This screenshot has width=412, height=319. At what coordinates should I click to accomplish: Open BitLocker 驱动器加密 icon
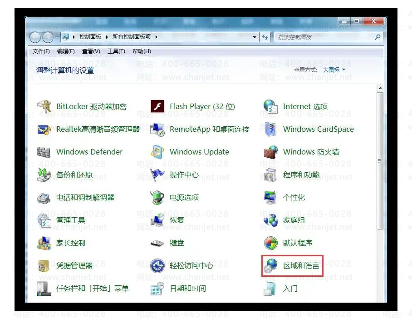pos(44,106)
